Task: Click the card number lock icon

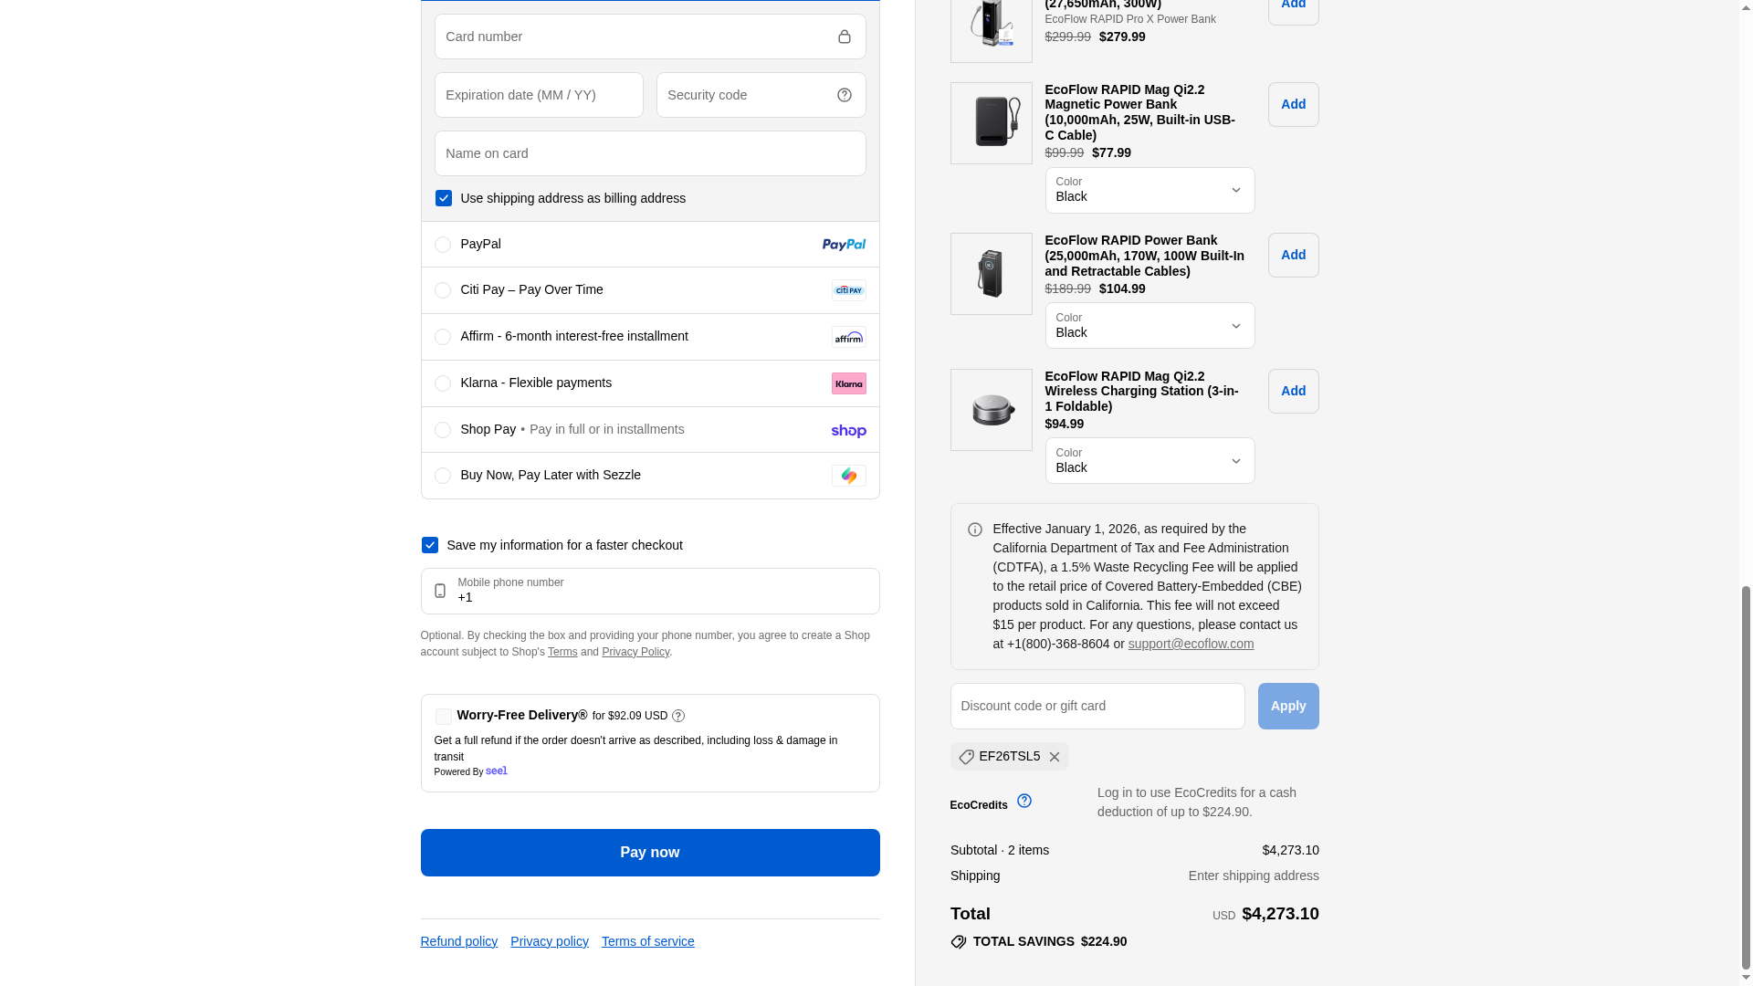Action: pyautogui.click(x=844, y=37)
